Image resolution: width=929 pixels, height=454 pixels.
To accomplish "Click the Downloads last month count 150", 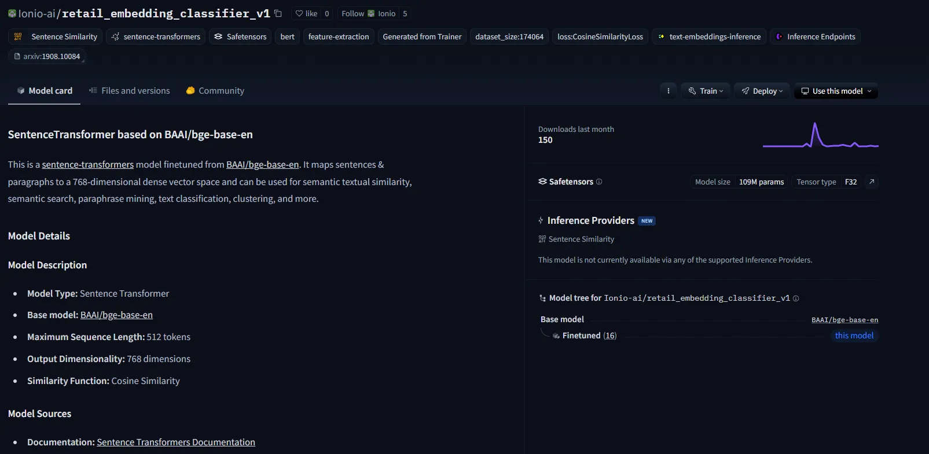I will pyautogui.click(x=545, y=140).
